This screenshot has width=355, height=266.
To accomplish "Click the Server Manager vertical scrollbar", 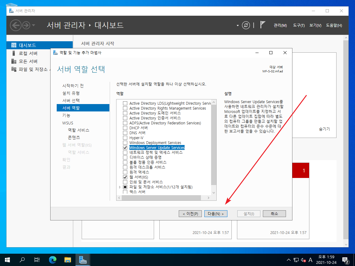I will [x=346, y=140].
